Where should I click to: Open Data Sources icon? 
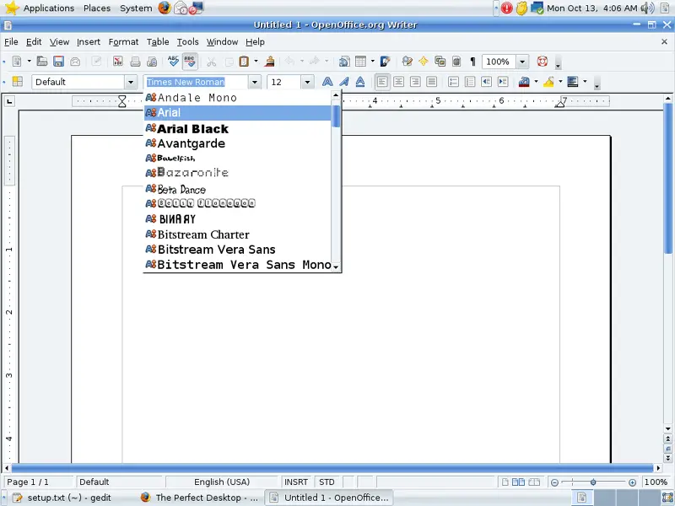(456, 62)
